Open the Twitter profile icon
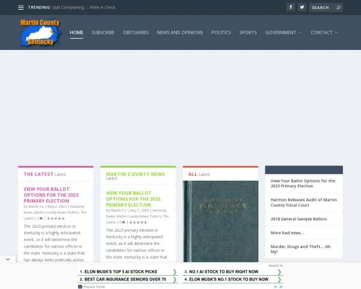Image resolution: width=361 pixels, height=289 pixels. click(x=302, y=7)
